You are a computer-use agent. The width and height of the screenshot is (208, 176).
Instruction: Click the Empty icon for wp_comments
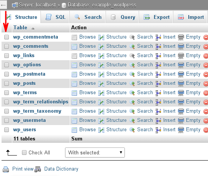coord(181,47)
